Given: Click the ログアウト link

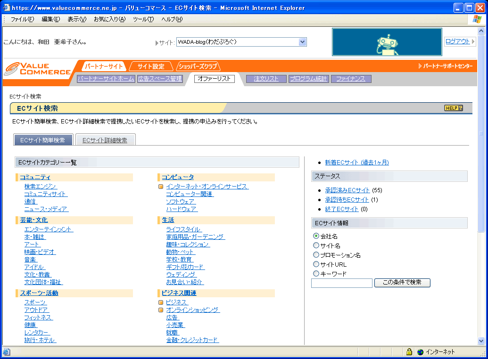Looking at the screenshot, I should click(457, 41).
